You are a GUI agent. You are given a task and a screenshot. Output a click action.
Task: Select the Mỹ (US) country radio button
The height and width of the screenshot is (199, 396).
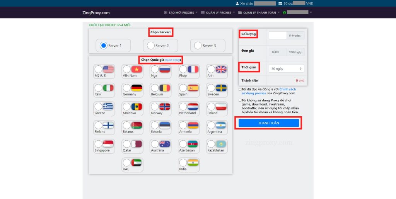pos(99,69)
